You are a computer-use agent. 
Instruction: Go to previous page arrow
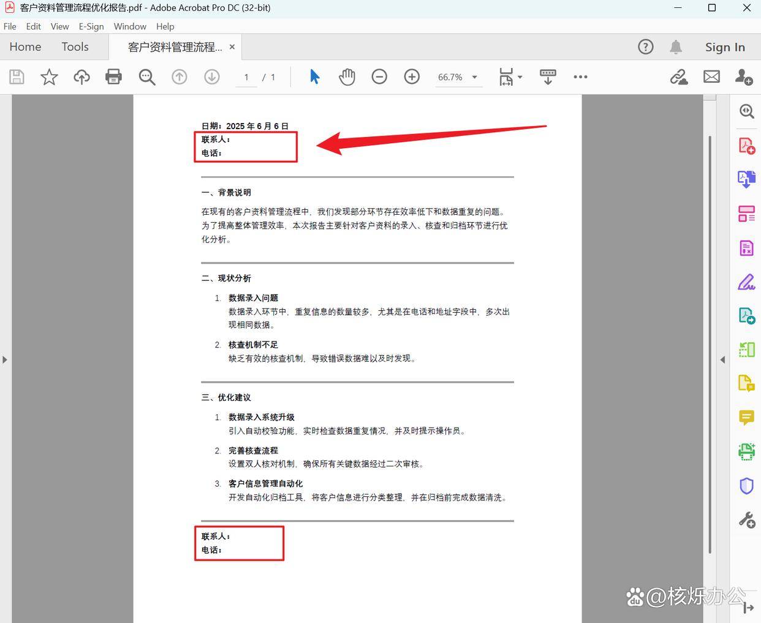pos(180,77)
